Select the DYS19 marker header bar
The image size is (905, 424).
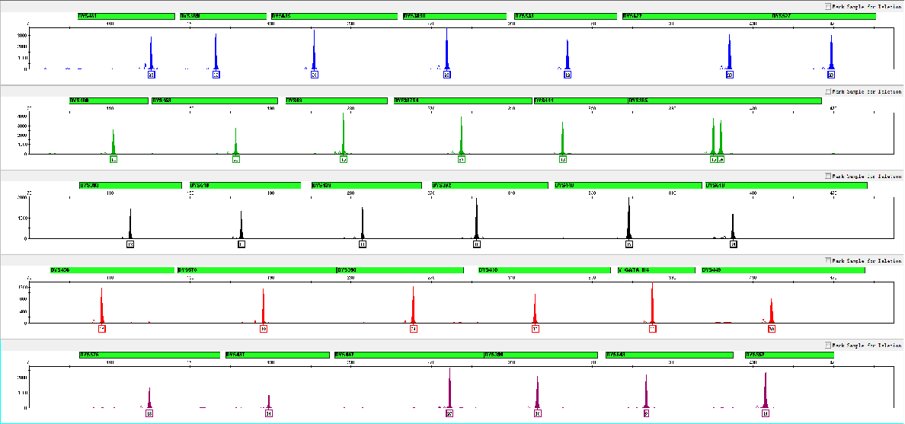(336, 101)
